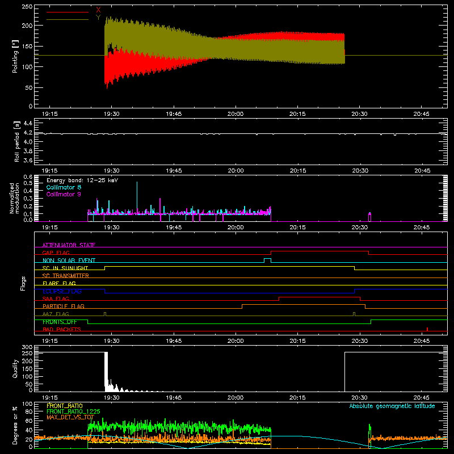Click the FLARE_FLAG label

59,283
